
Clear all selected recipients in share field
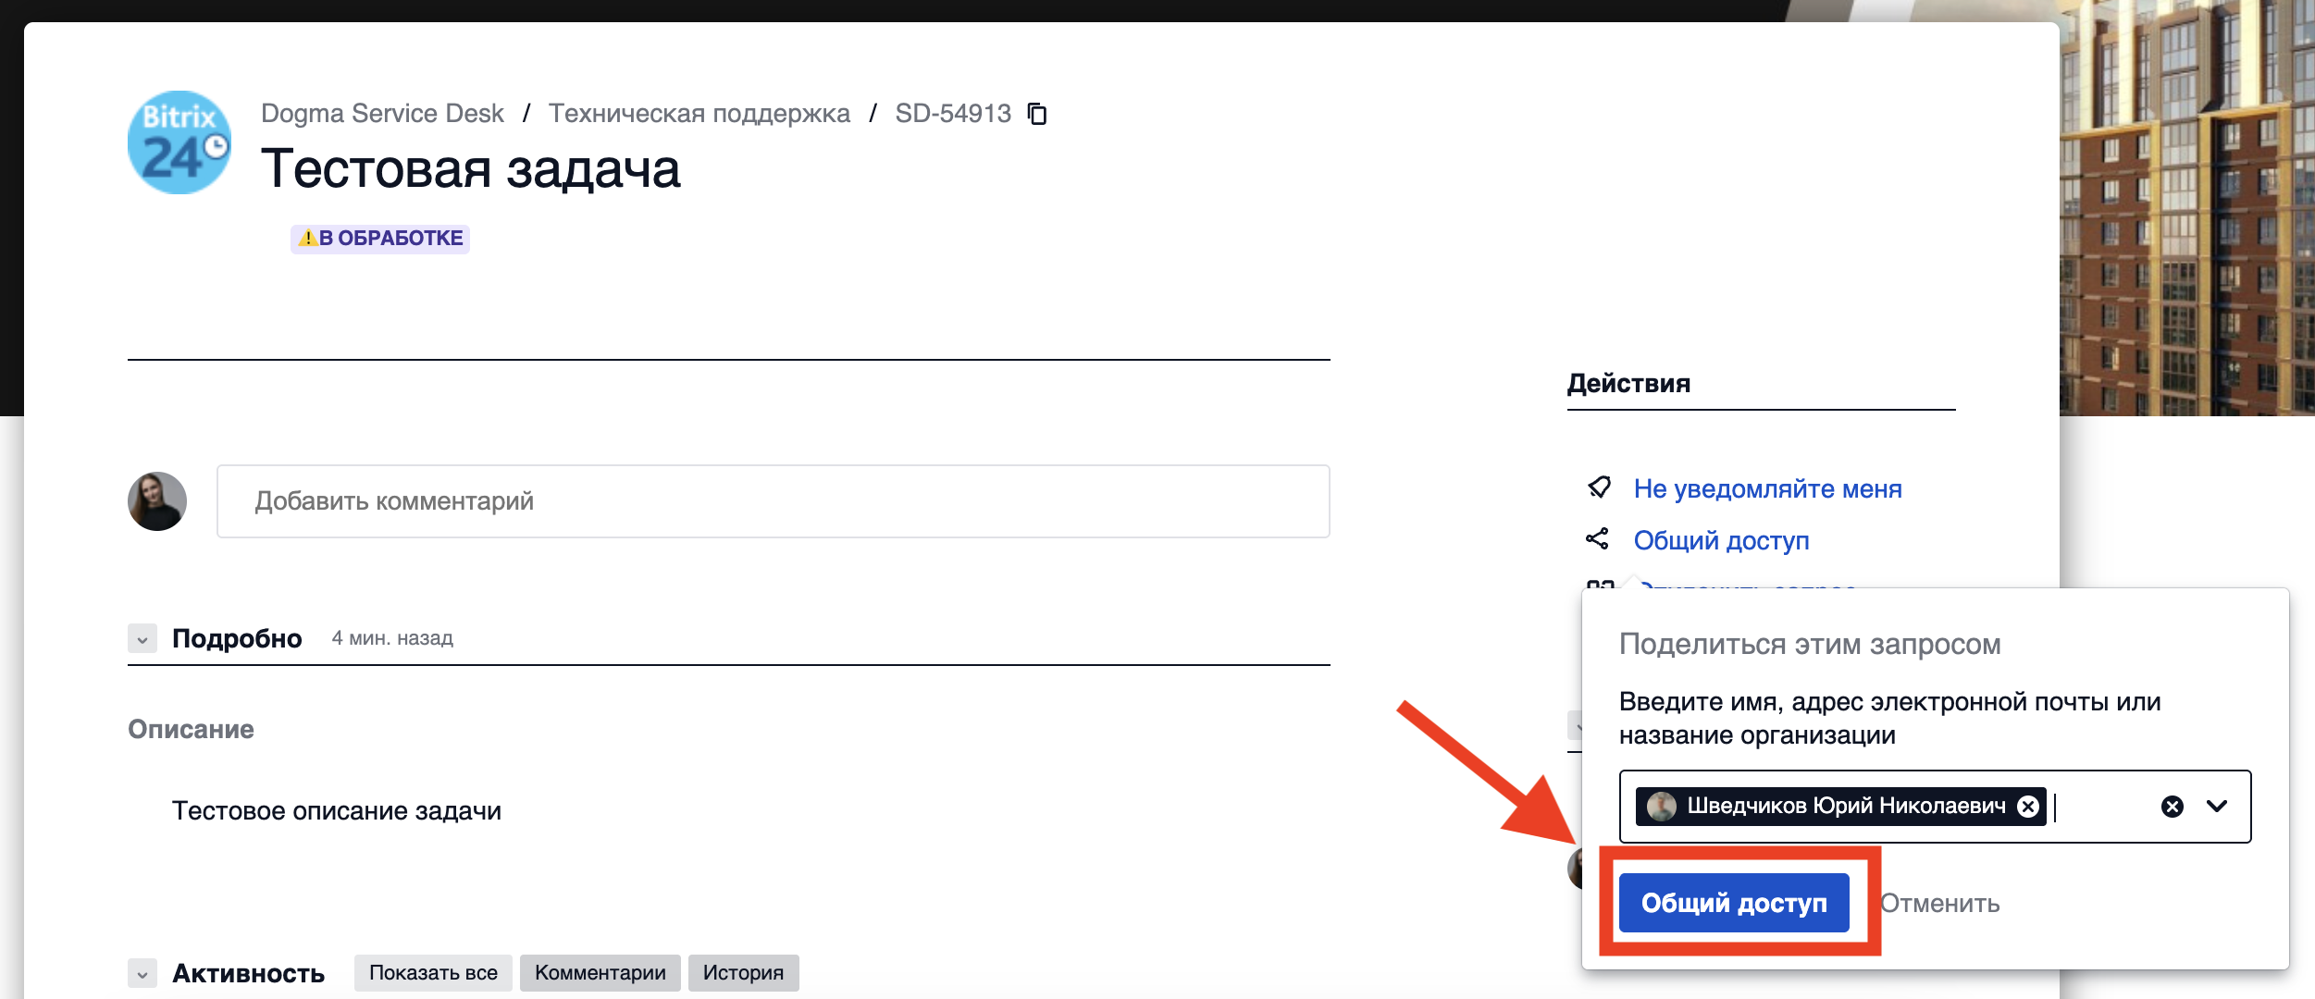pyautogui.click(x=2172, y=807)
